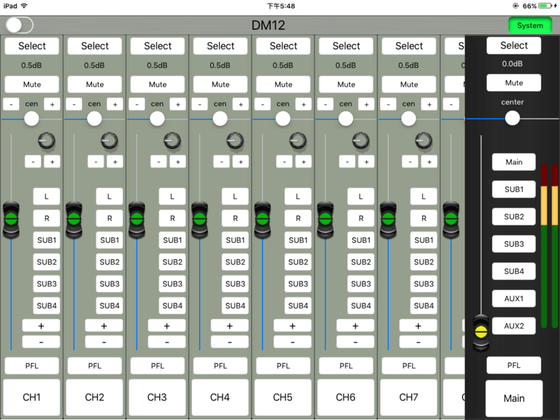Open the CH1 channel name button
The image size is (560, 420).
point(32,397)
